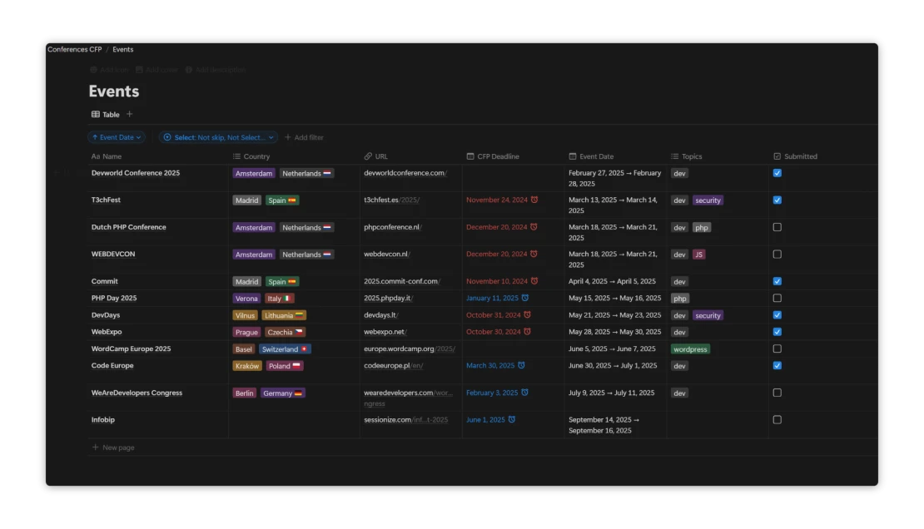Open the WebExpo row name
924x529 pixels.
point(107,332)
